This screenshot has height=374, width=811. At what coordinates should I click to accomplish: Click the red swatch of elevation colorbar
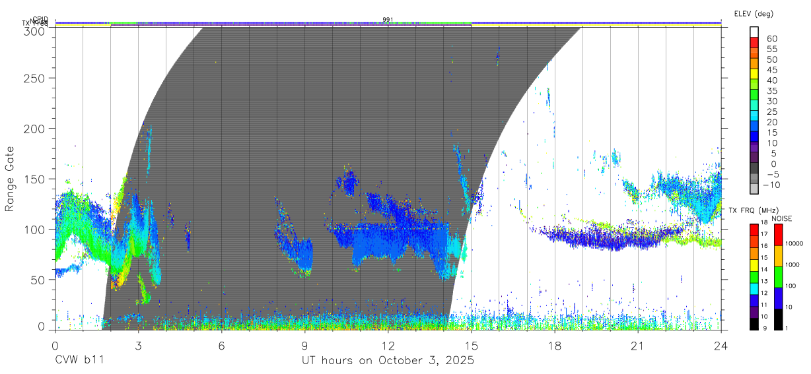click(754, 42)
